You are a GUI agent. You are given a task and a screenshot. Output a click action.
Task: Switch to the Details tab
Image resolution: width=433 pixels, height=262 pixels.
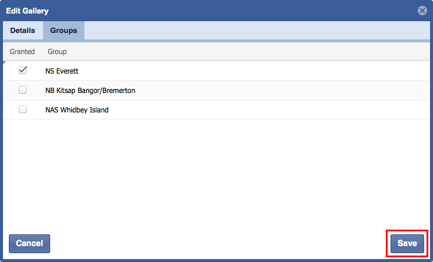(22, 31)
